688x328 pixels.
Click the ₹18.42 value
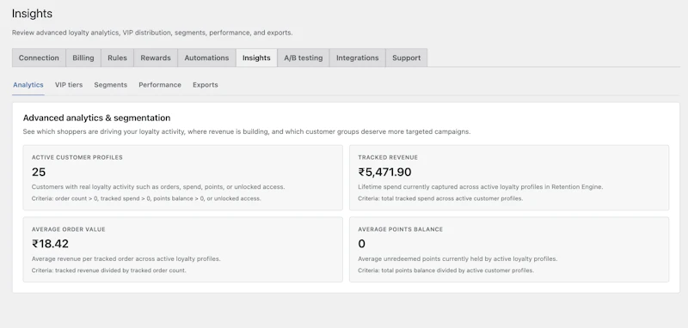[x=50, y=244]
